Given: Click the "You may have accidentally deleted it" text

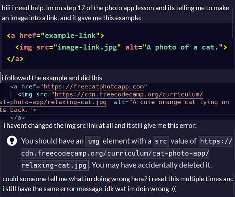Looking at the screenshot, I should [152, 165].
